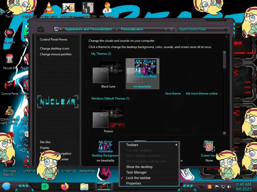The image size is (257, 192).
Task: Open the network tray icon
Action: (x=223, y=186)
